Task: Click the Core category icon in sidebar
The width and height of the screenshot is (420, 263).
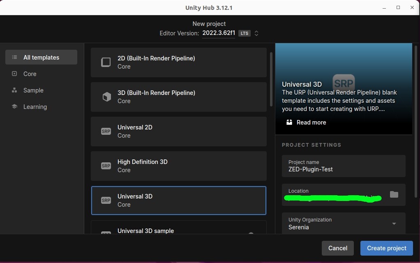Action: (x=14, y=74)
